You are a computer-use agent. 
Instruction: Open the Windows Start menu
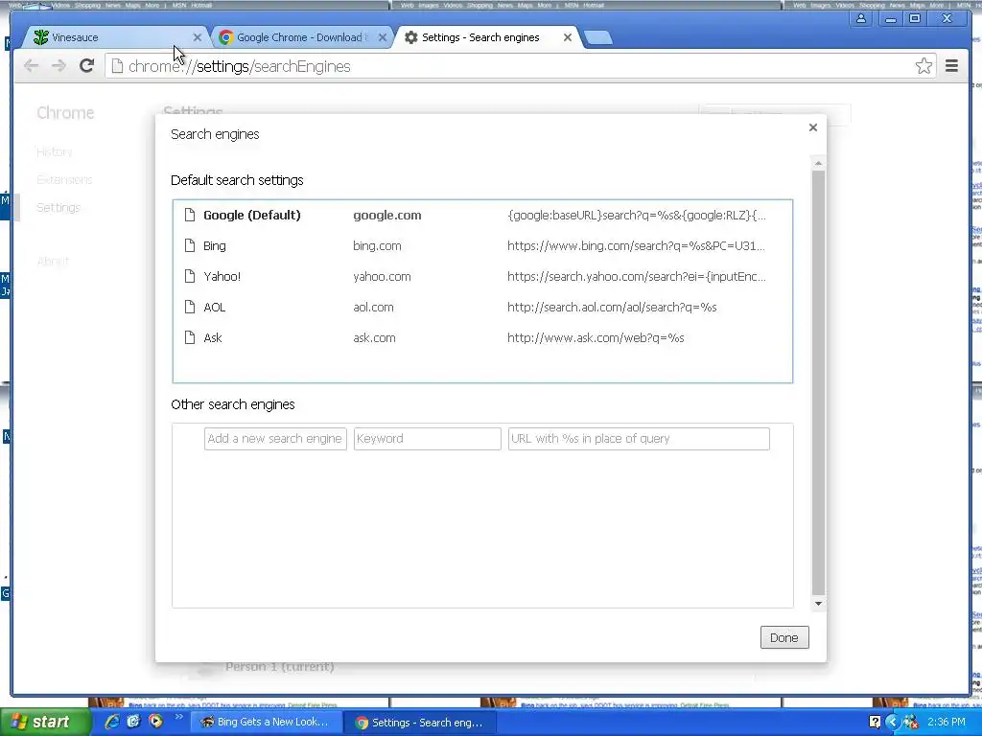45,723
